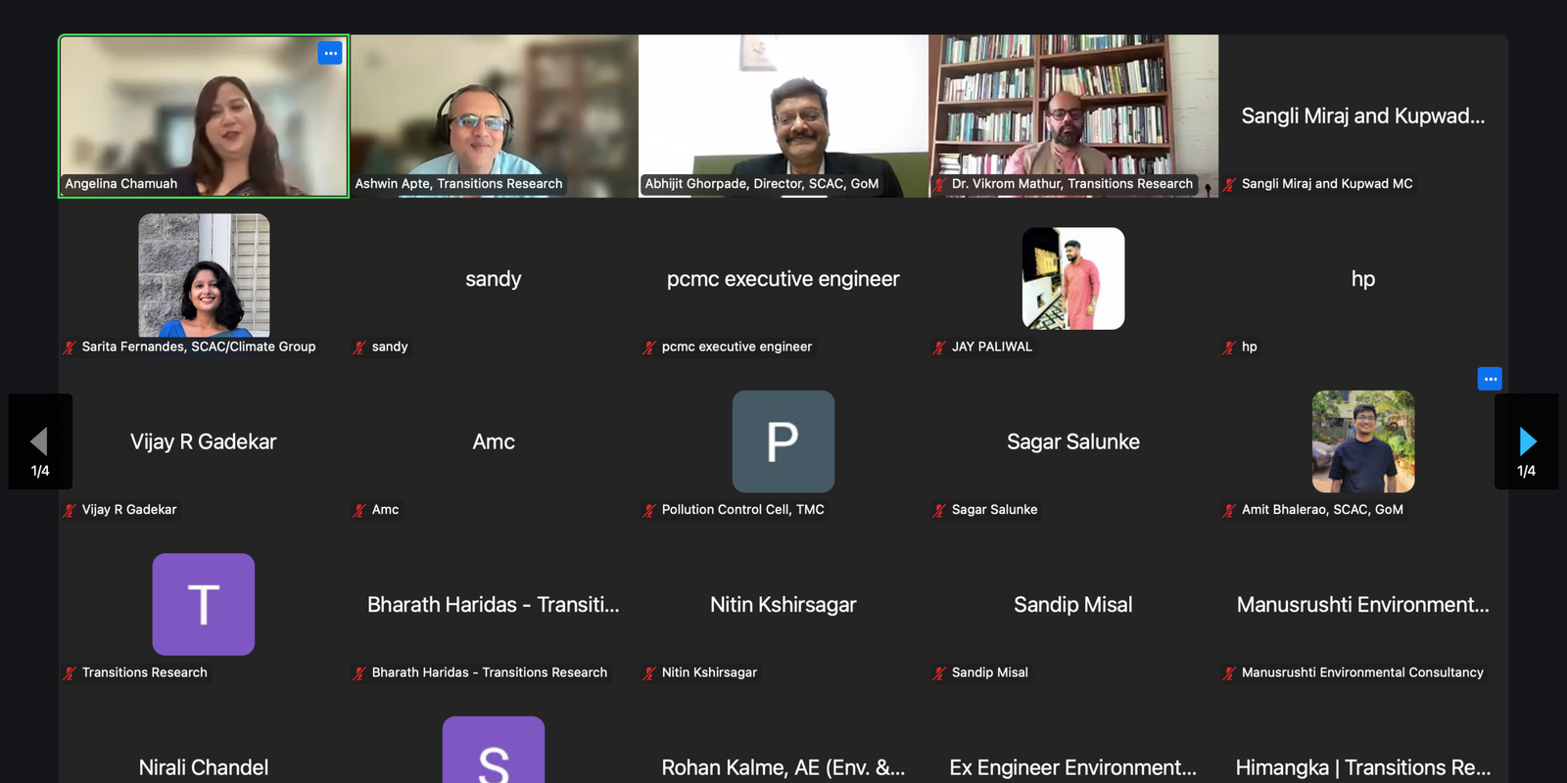Click muted mic icon beside Sandip Misal
The image size is (1567, 783).
939,673
